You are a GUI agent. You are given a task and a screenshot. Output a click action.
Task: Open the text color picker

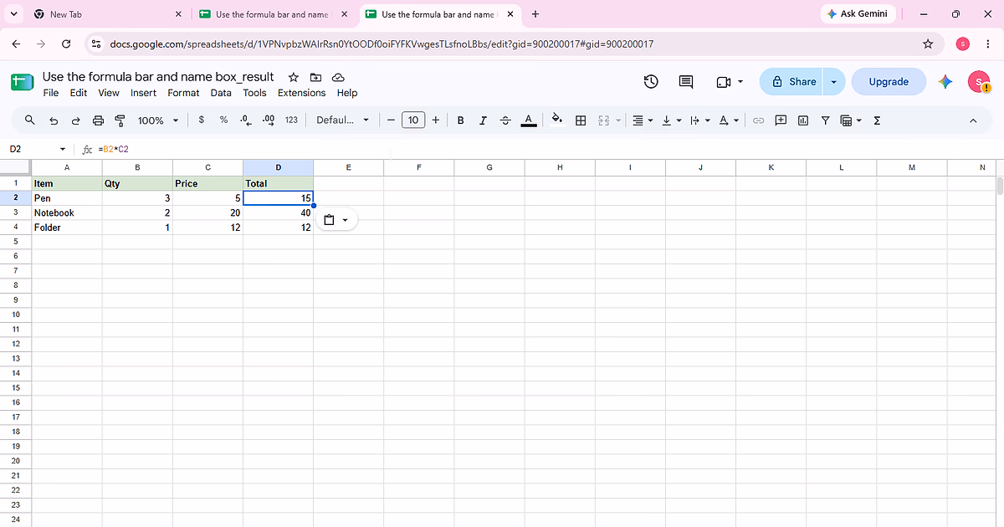[528, 120]
